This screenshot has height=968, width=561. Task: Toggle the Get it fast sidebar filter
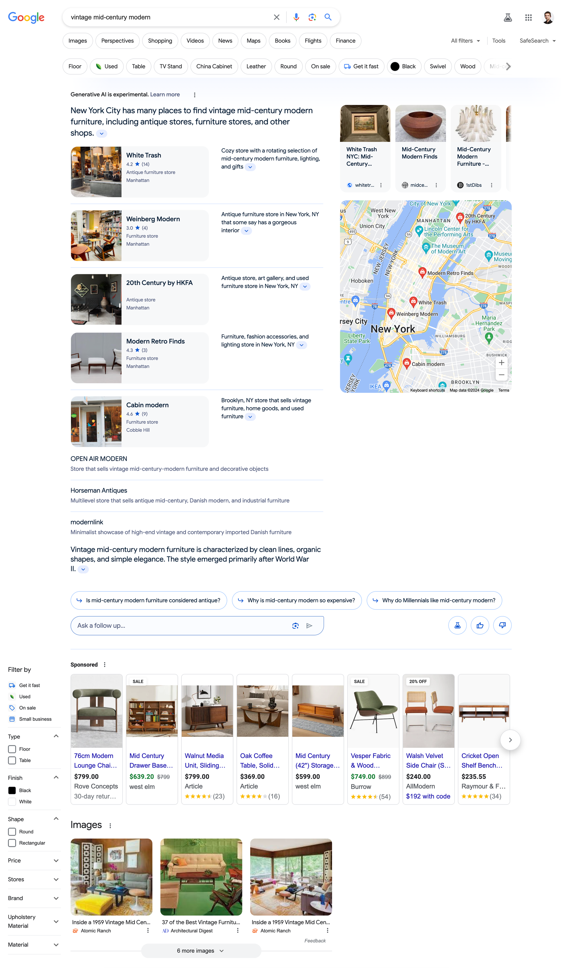(x=24, y=686)
